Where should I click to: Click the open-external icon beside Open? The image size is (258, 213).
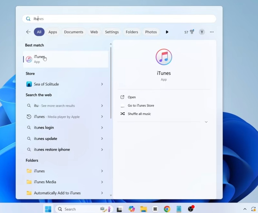click(122, 97)
